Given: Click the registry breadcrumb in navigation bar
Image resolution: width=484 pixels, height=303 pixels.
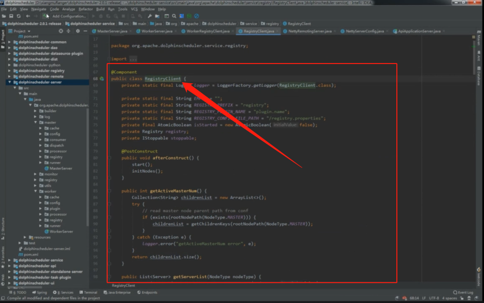Looking at the screenshot, I should (272, 24).
